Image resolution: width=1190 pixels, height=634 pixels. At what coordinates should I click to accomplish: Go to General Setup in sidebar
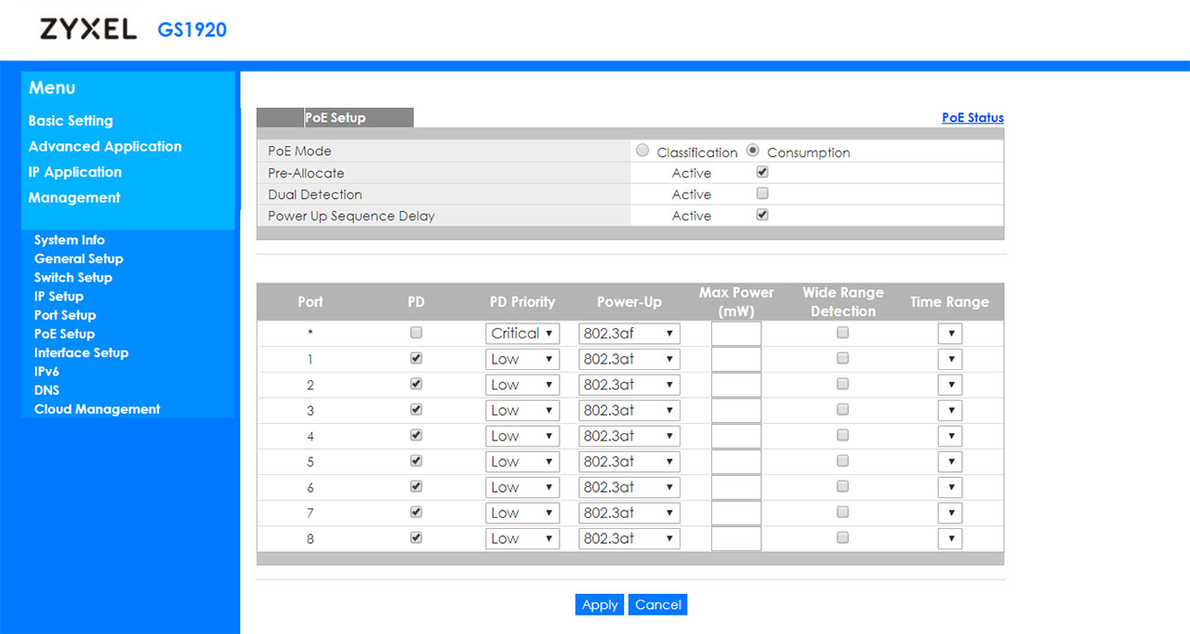[x=79, y=258]
